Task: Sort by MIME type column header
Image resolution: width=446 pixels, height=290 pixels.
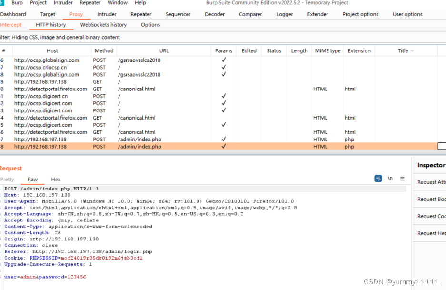Action: pos(327,50)
